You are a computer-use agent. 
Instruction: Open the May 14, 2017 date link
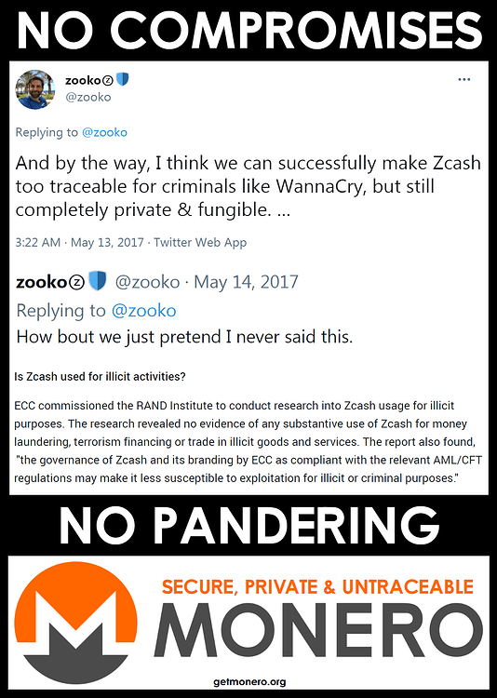[x=246, y=282]
